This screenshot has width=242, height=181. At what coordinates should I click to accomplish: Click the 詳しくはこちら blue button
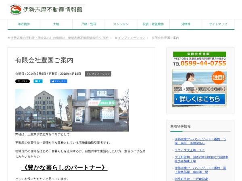(x=200, y=99)
